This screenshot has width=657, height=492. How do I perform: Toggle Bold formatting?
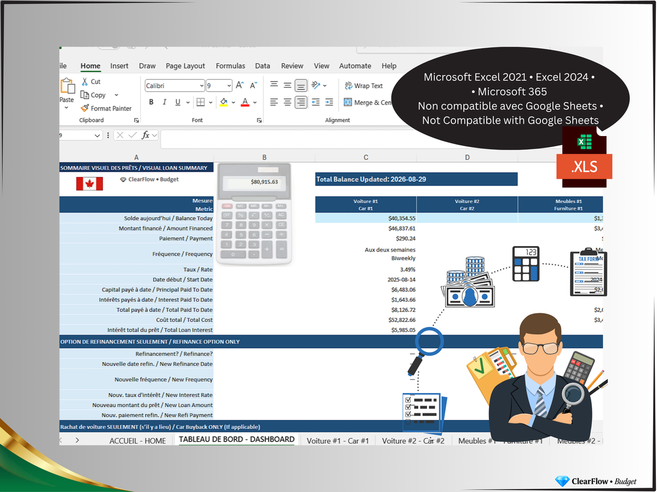pos(151,102)
